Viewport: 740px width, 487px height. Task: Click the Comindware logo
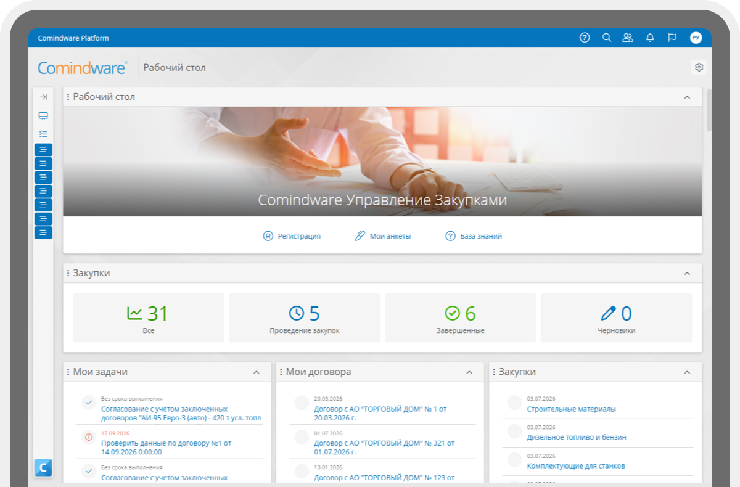click(83, 67)
